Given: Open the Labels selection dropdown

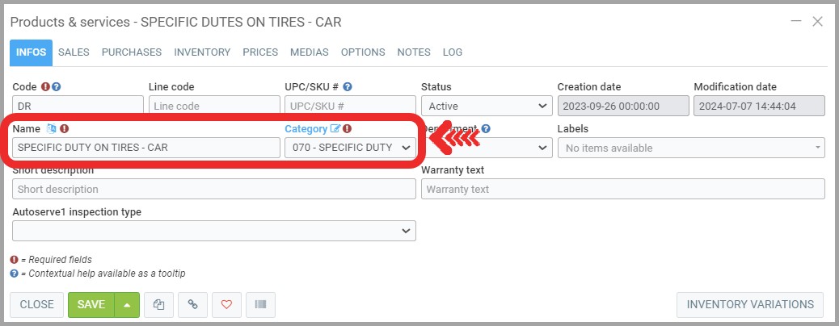Looking at the screenshot, I should pyautogui.click(x=691, y=148).
